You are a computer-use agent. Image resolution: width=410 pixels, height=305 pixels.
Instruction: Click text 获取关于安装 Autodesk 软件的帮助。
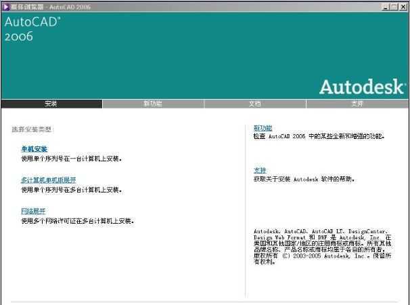click(x=304, y=179)
